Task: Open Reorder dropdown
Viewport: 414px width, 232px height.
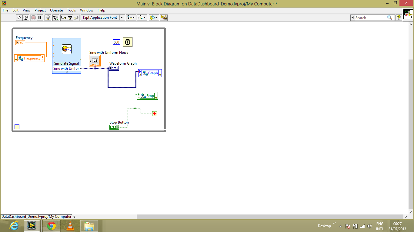Action: 154,18
